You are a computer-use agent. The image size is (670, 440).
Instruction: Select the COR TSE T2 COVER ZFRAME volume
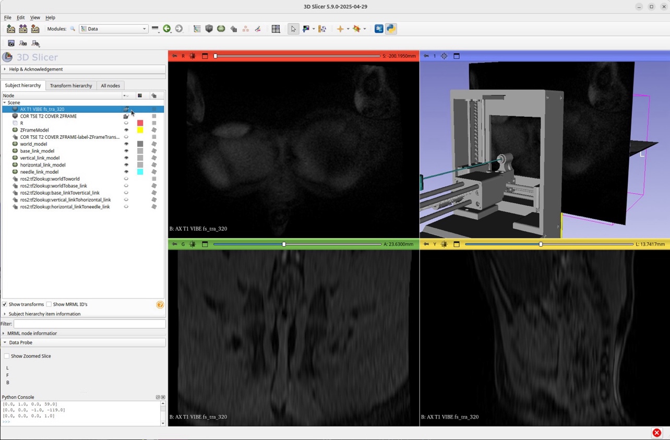pos(49,116)
